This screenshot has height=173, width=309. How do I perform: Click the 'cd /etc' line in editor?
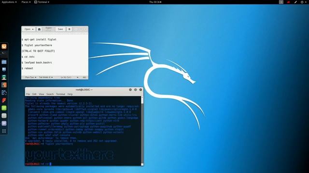pyautogui.click(x=28, y=57)
